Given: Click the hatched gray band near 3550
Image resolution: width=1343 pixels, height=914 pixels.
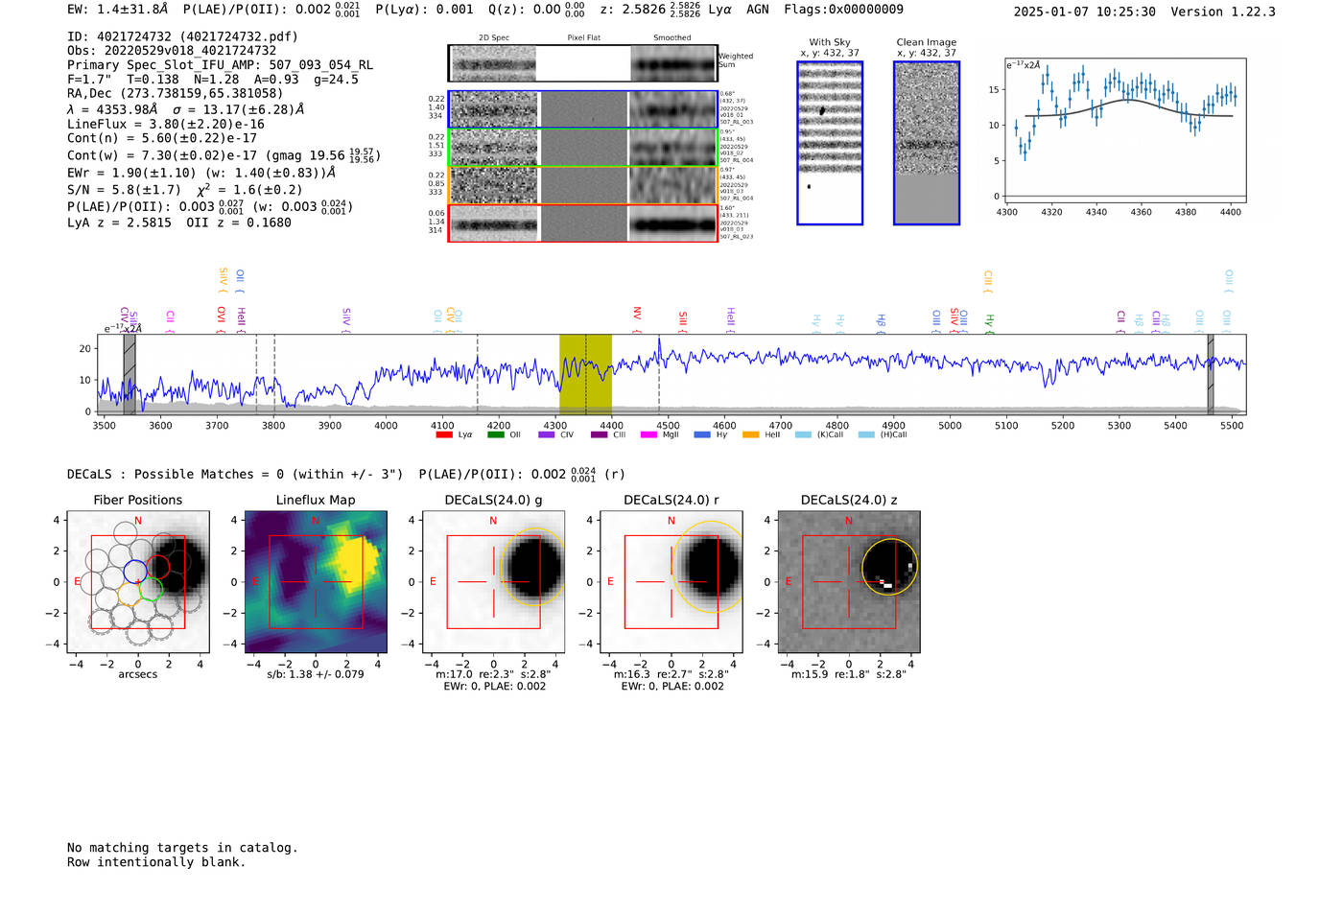Looking at the screenshot, I should pyautogui.click(x=130, y=374).
